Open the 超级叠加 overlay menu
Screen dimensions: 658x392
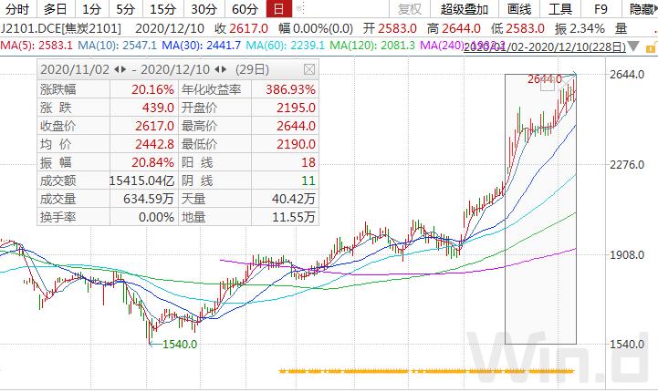(x=465, y=9)
